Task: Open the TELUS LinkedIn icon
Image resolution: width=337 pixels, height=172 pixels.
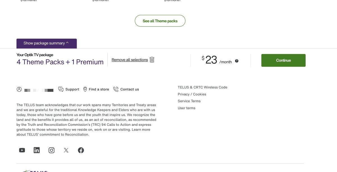Action: pyautogui.click(x=37, y=150)
